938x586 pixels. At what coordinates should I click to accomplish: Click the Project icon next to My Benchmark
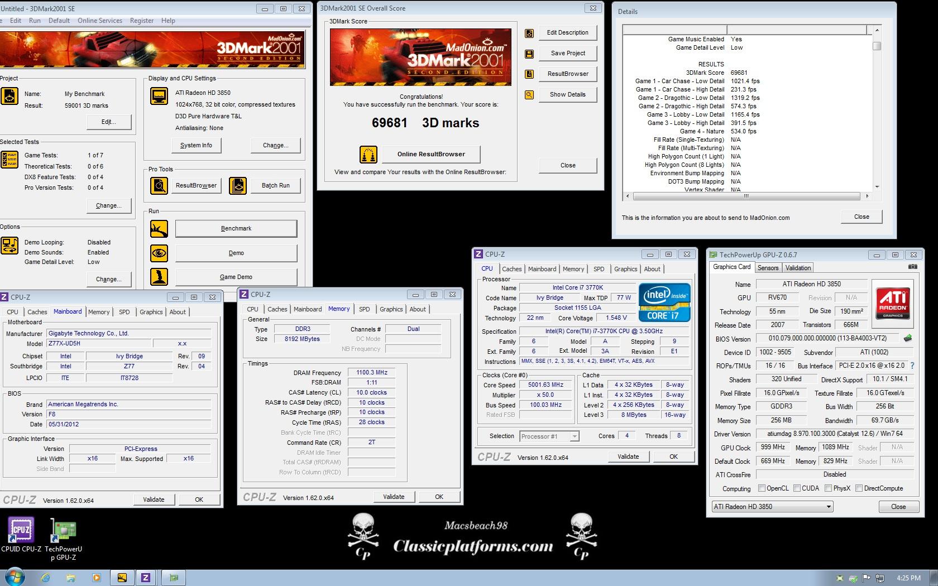pyautogui.click(x=9, y=97)
